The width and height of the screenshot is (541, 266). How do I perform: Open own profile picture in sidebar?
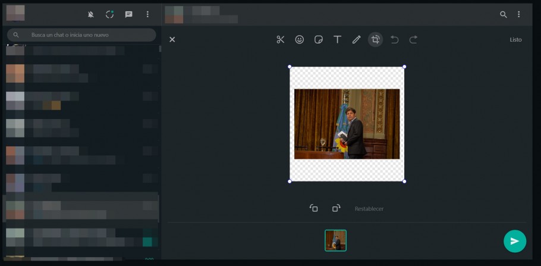(15, 13)
